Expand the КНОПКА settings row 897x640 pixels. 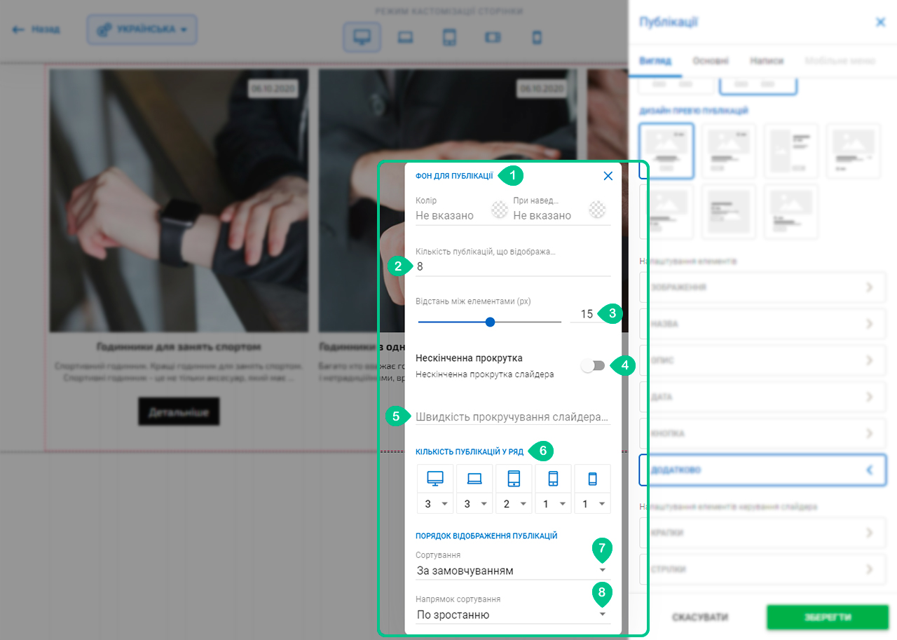coord(762,433)
